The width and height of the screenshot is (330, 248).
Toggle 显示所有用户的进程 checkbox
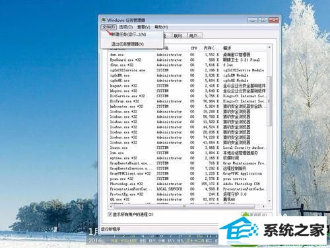tap(110, 214)
